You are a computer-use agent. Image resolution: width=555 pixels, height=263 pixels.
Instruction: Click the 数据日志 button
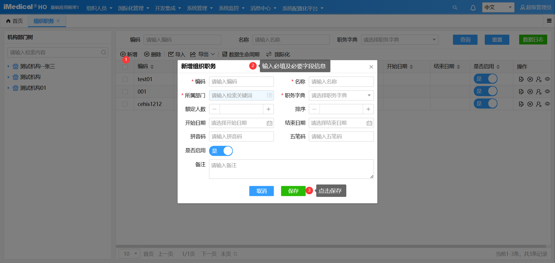(x=533, y=40)
